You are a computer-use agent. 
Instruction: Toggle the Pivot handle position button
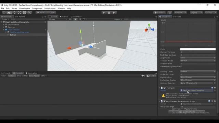pyautogui.click(x=41, y=13)
